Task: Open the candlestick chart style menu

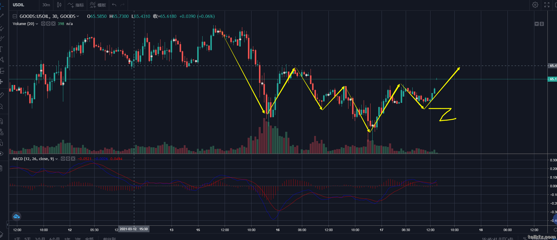Action: pos(59,5)
